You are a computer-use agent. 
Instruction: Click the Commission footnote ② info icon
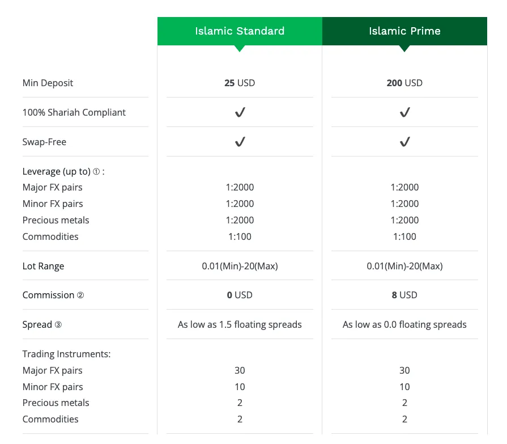click(80, 295)
